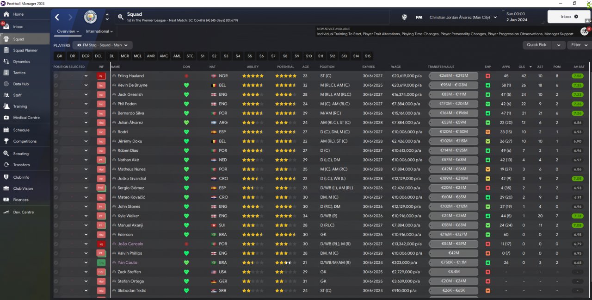Toggle selection for Rúben Dias's row
592x300 pixels.
[x=56, y=150]
